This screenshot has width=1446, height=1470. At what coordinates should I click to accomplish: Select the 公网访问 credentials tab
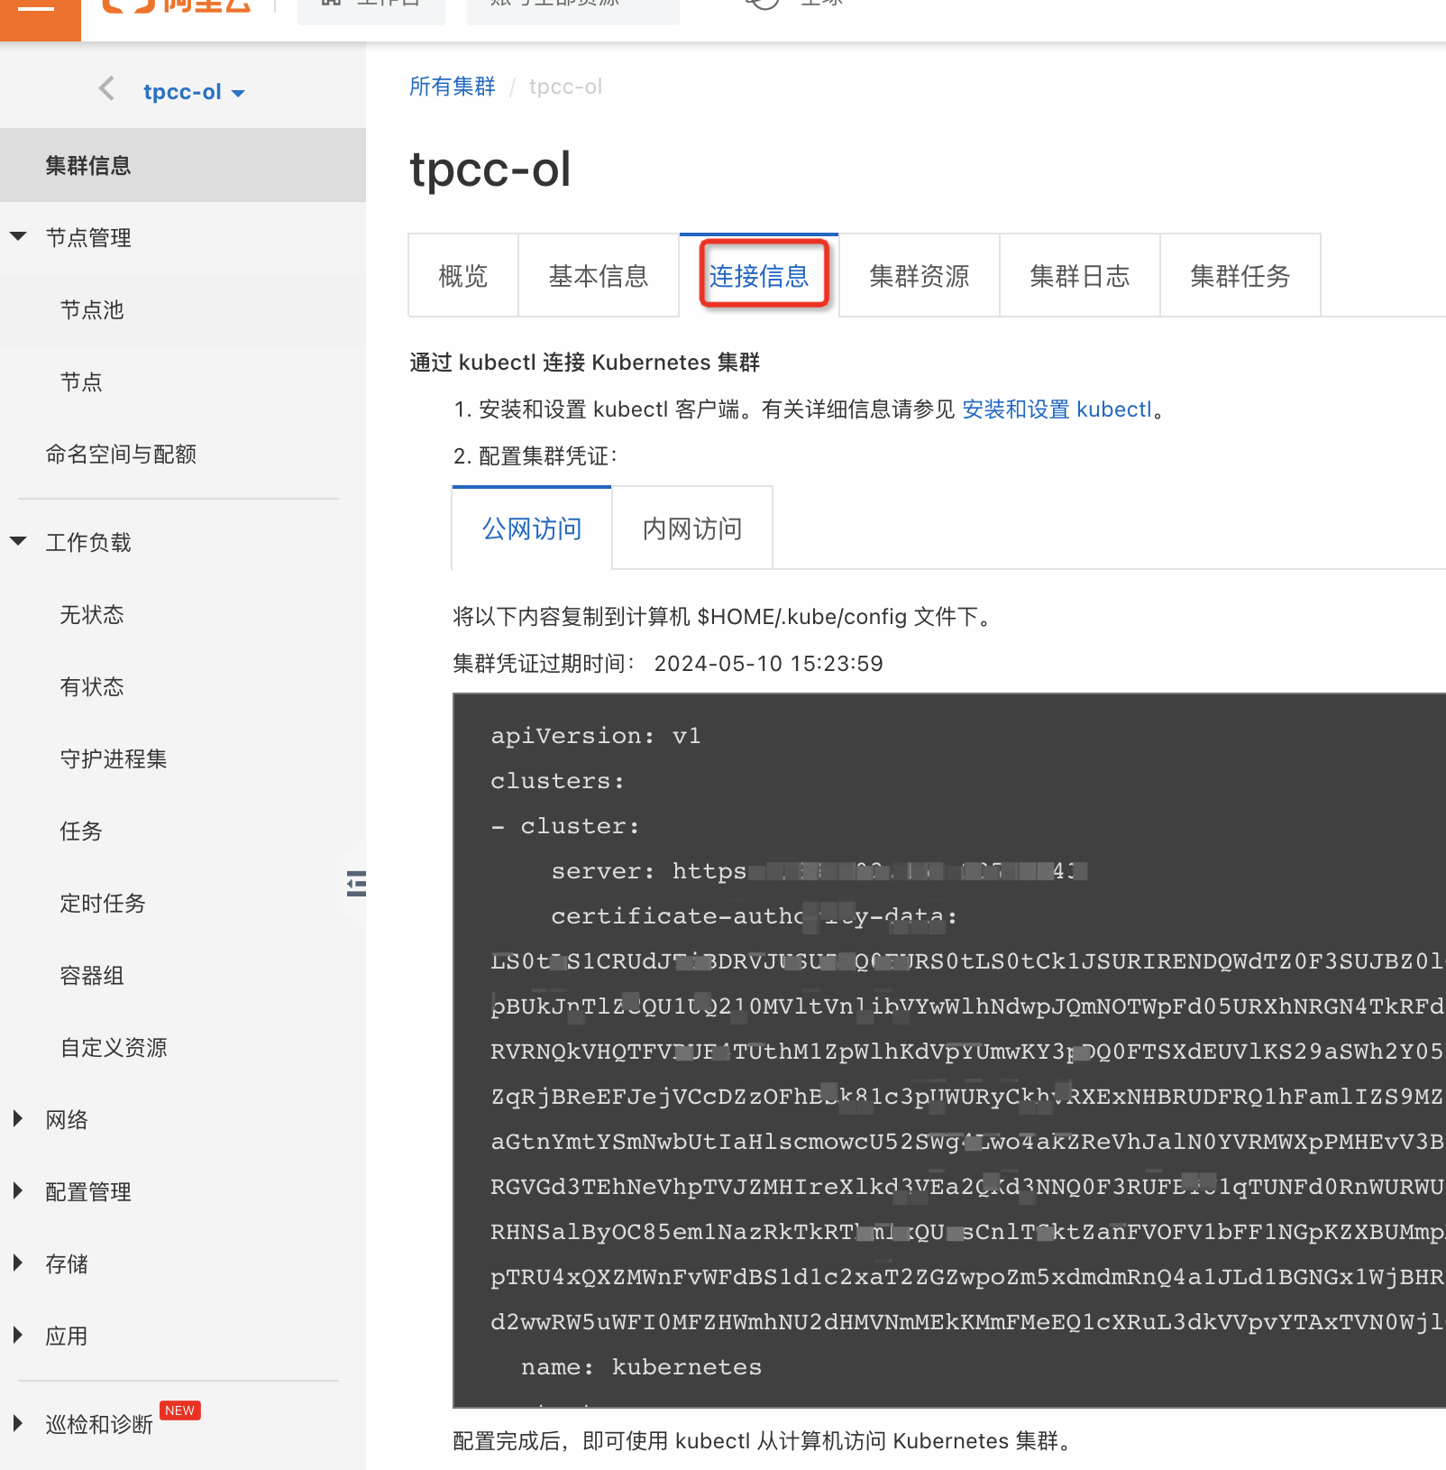532,528
